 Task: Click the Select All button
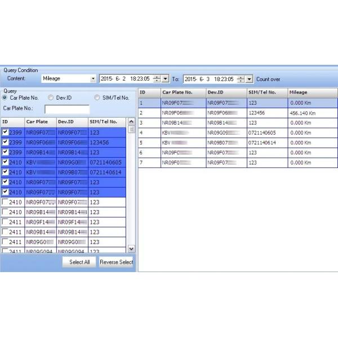point(79,262)
